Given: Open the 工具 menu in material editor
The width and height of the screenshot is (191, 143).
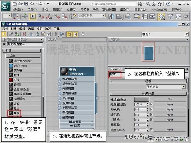Looking at the screenshot, I should (57, 29).
